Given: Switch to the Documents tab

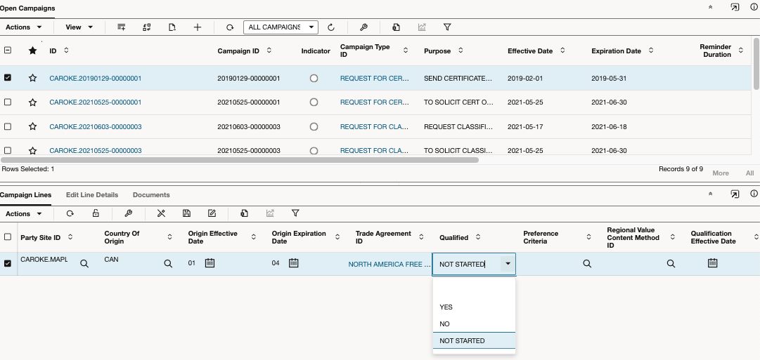Looking at the screenshot, I should [x=151, y=195].
